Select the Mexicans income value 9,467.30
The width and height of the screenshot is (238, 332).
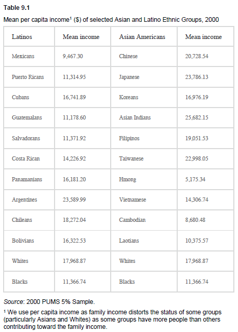(73, 56)
